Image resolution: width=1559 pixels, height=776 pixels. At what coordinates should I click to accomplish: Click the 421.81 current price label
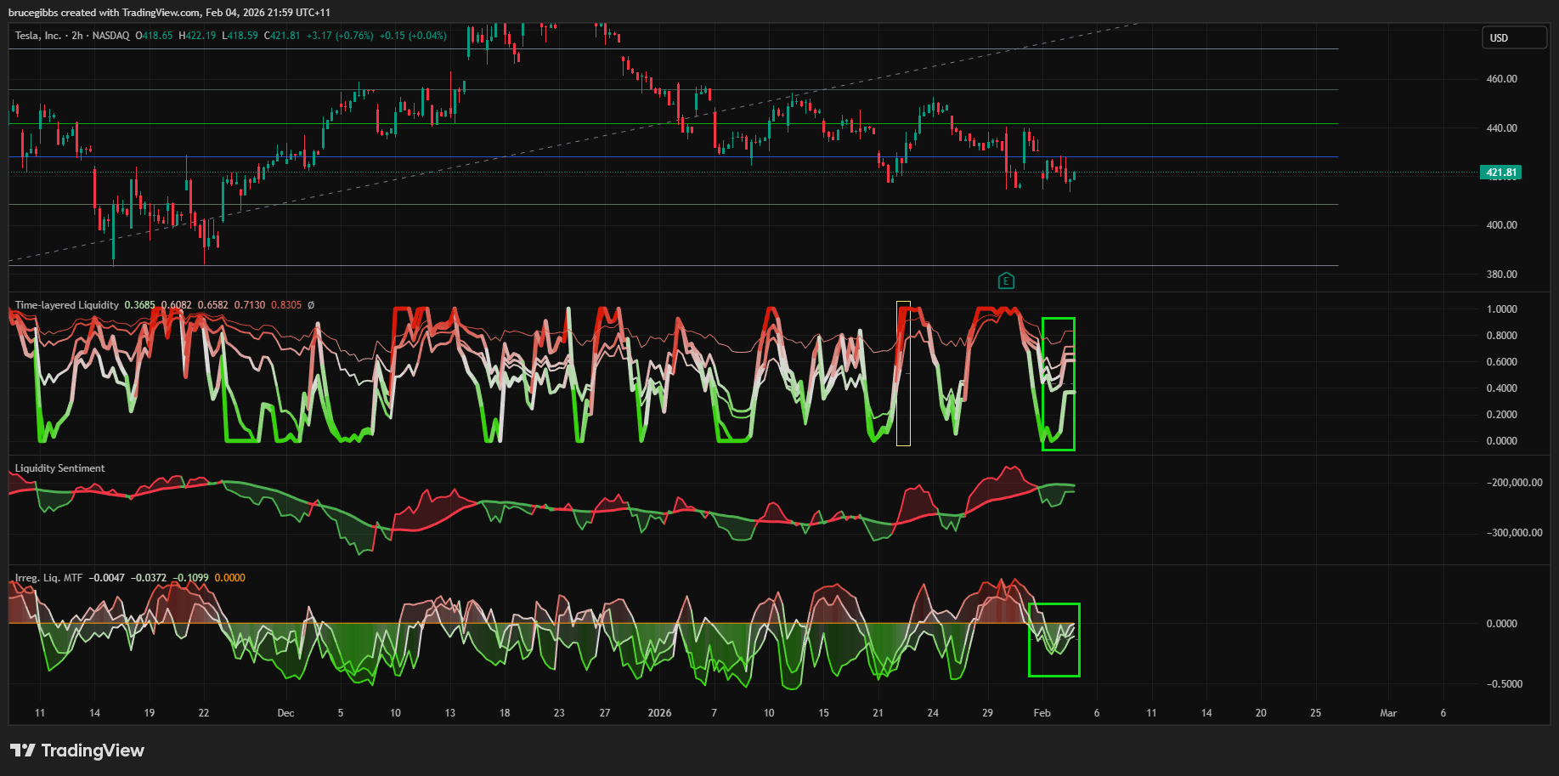[x=1500, y=173]
